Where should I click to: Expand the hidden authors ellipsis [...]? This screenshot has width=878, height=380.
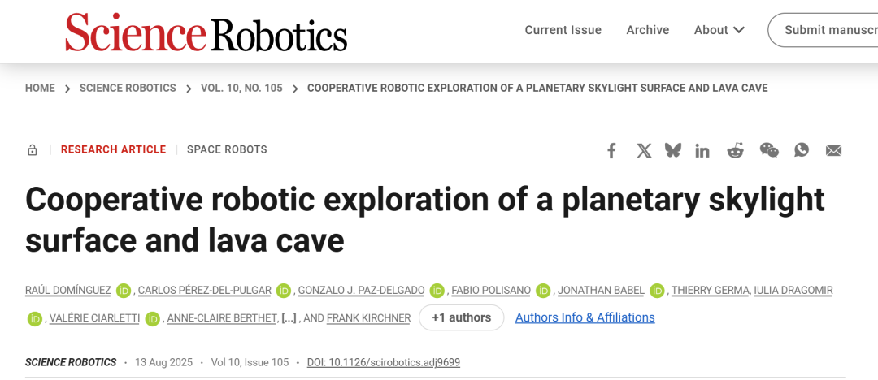click(289, 318)
